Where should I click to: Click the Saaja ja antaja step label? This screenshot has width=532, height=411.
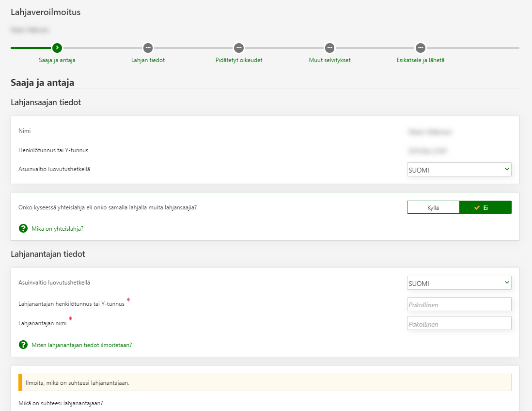57,61
